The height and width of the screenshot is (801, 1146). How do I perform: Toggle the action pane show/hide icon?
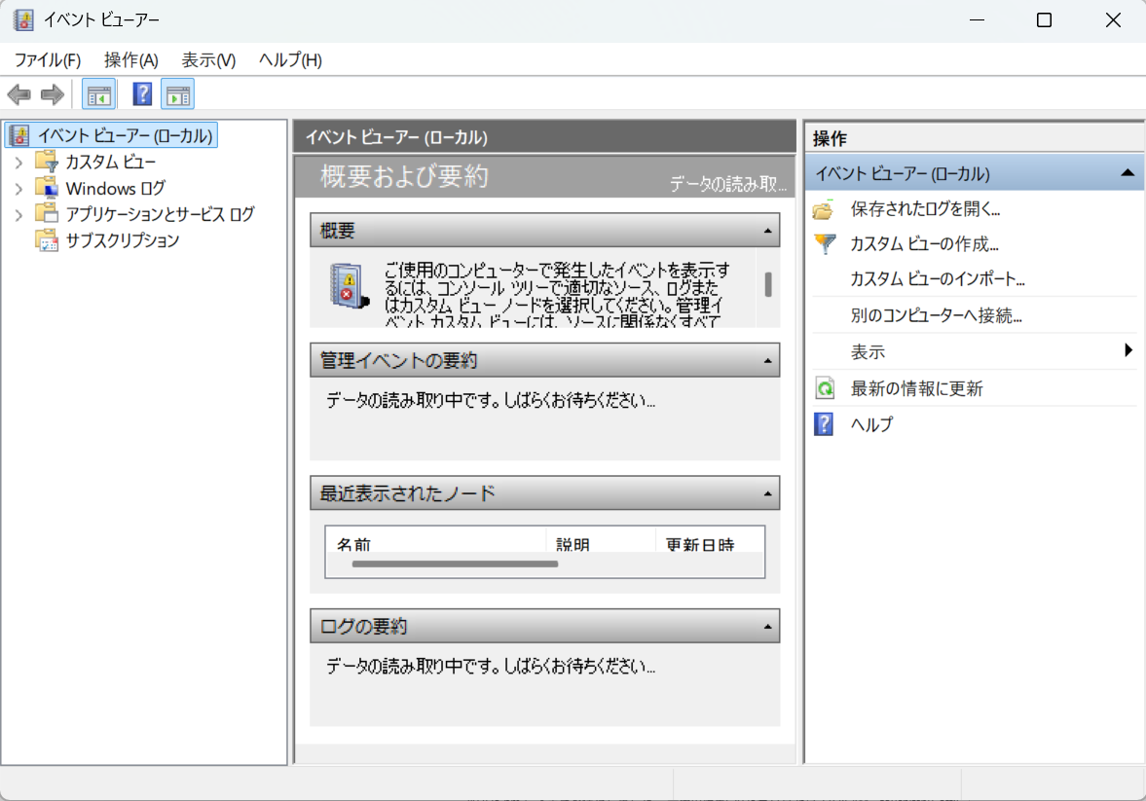(177, 94)
